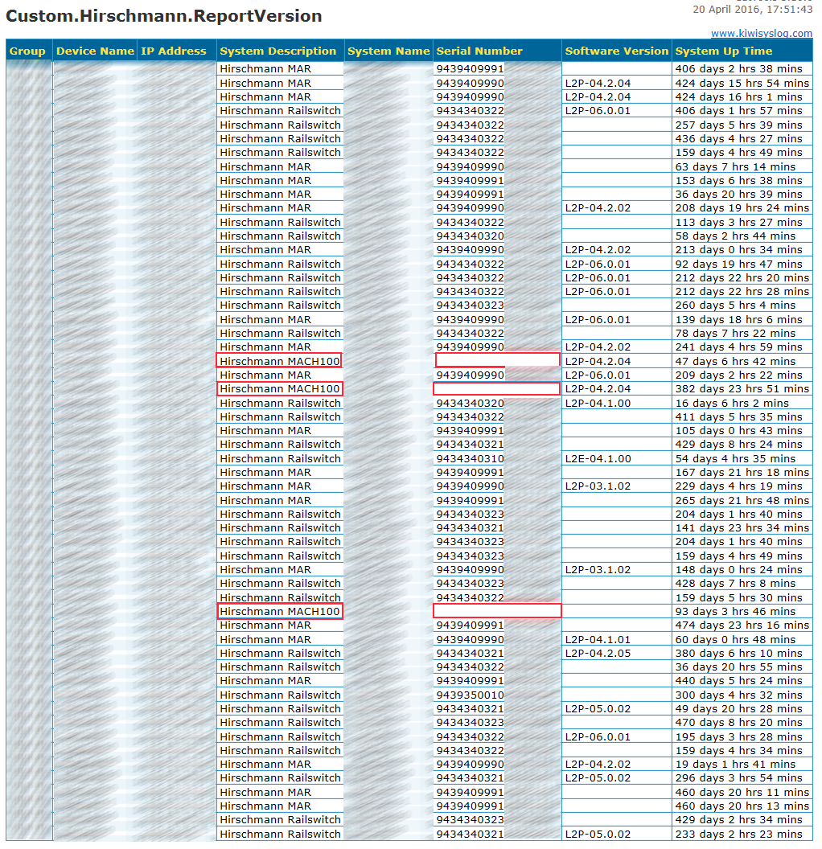The height and width of the screenshot is (849, 822).
Task: Click the 208 days 19 hrs 24 mins cell
Action: [742, 208]
